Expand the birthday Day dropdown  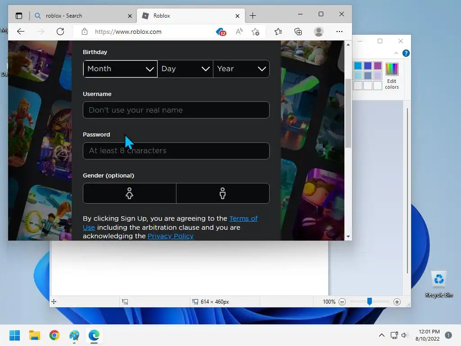tap(185, 69)
